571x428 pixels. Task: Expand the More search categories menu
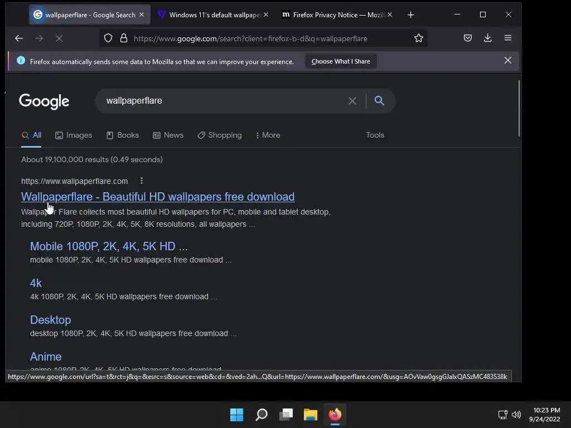point(268,135)
